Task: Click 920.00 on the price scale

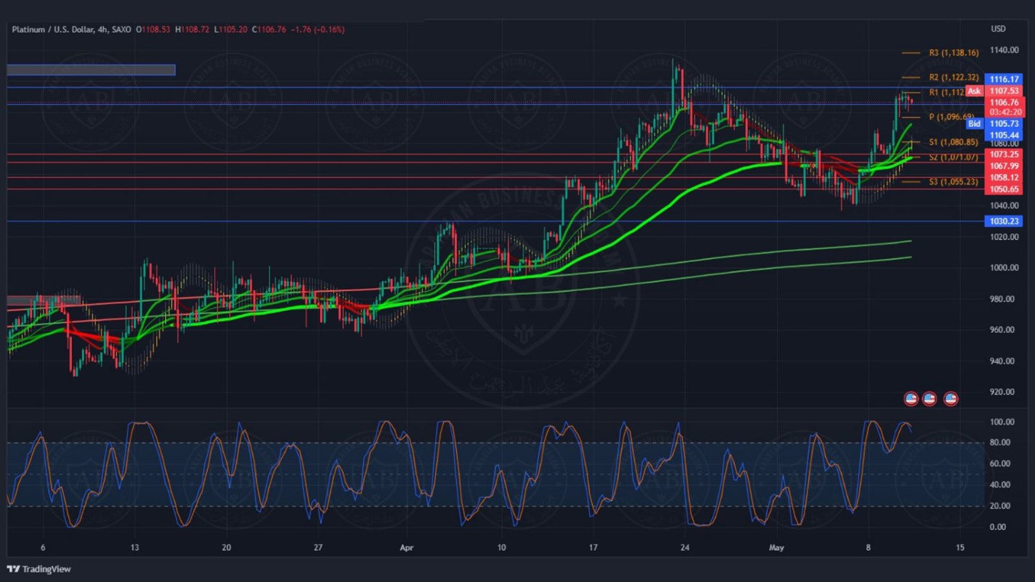Action: coord(1002,392)
